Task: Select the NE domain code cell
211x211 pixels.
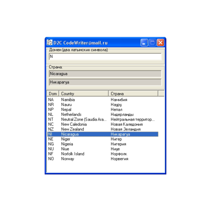Action: 51,139
